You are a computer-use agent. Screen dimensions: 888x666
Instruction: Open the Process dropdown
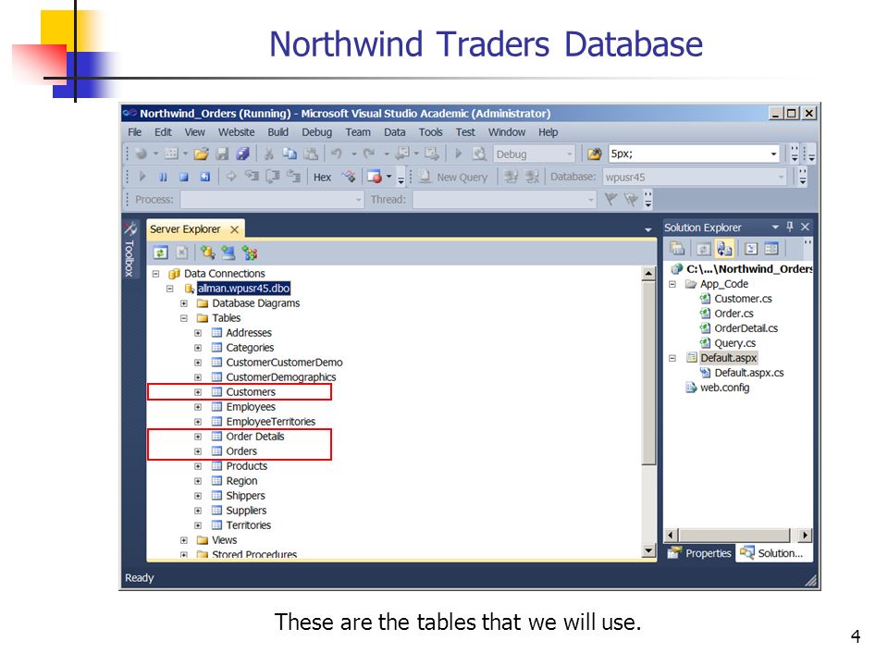click(x=359, y=200)
